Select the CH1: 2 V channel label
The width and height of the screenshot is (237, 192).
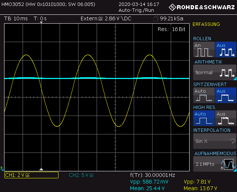[31, 175]
